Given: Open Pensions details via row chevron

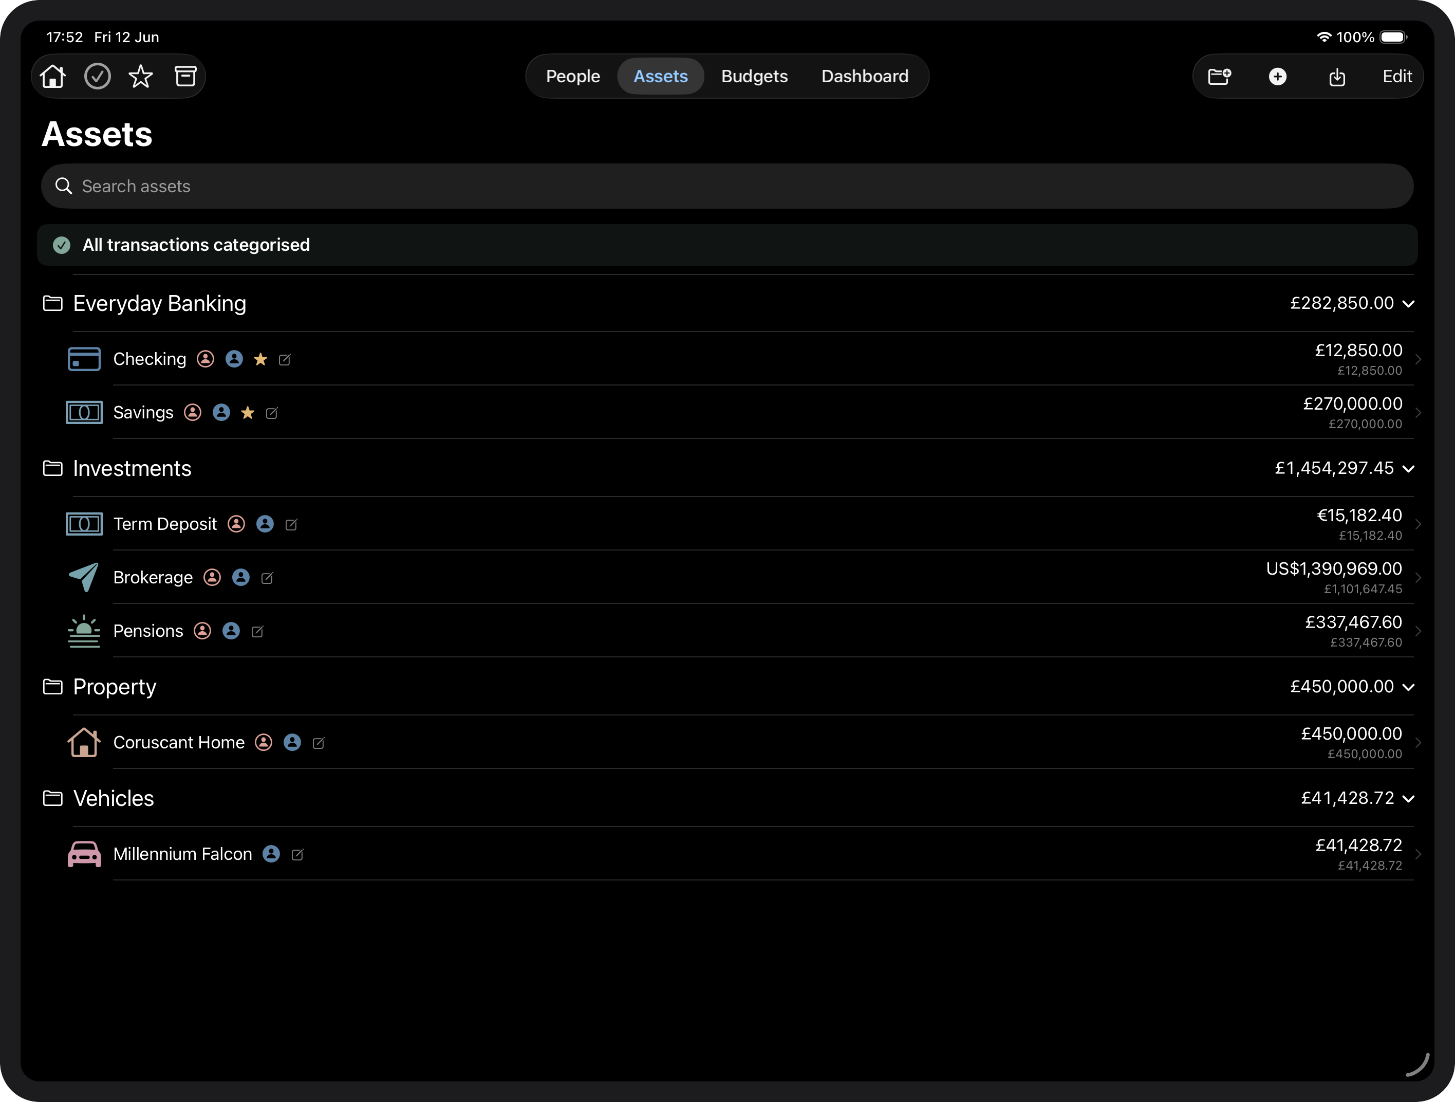Looking at the screenshot, I should (x=1419, y=631).
